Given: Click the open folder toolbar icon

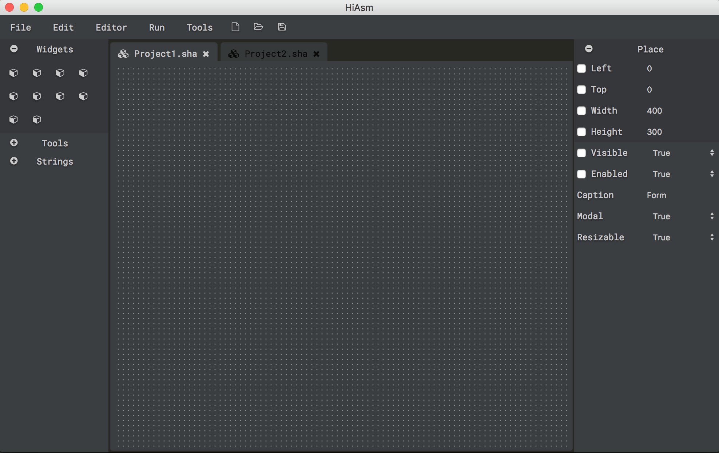Looking at the screenshot, I should click(258, 27).
